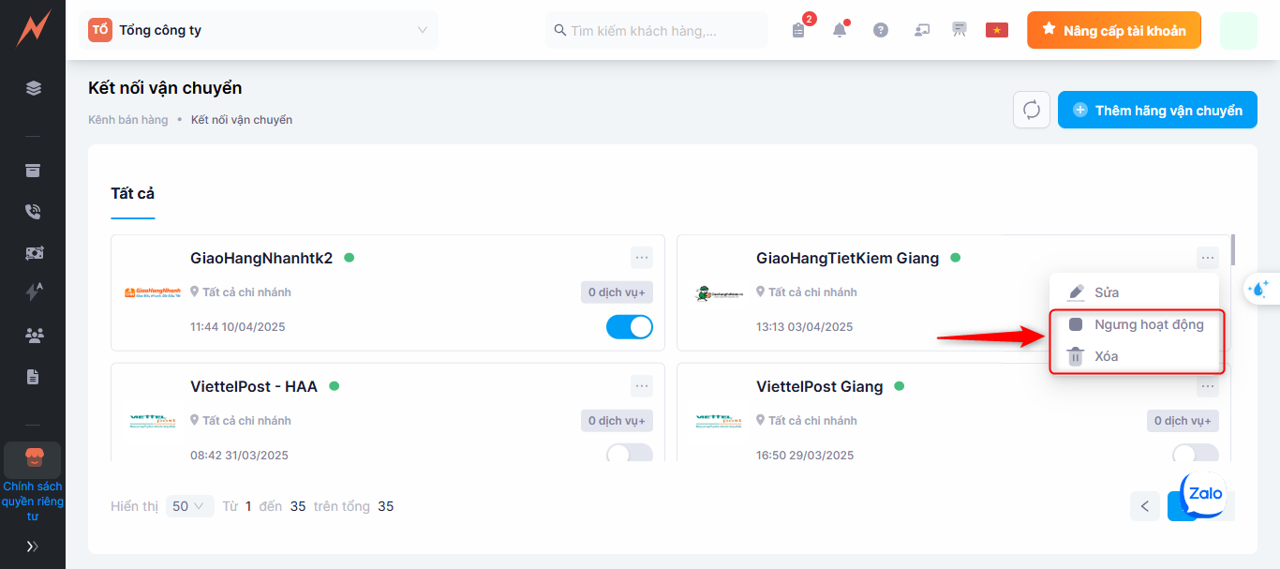The image size is (1280, 569).
Task: Click the Nâng cấp tài khoản button
Action: (x=1113, y=30)
